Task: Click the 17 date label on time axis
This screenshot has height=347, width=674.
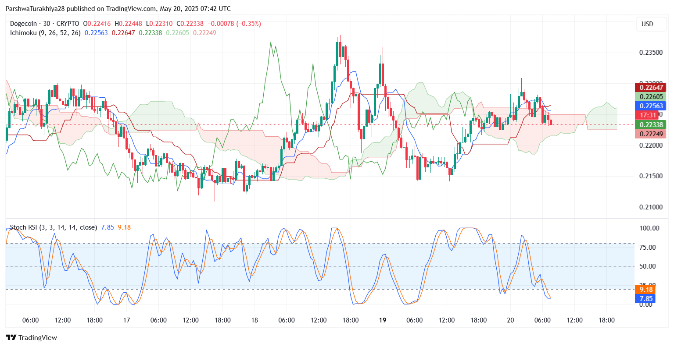Action: tap(126, 320)
